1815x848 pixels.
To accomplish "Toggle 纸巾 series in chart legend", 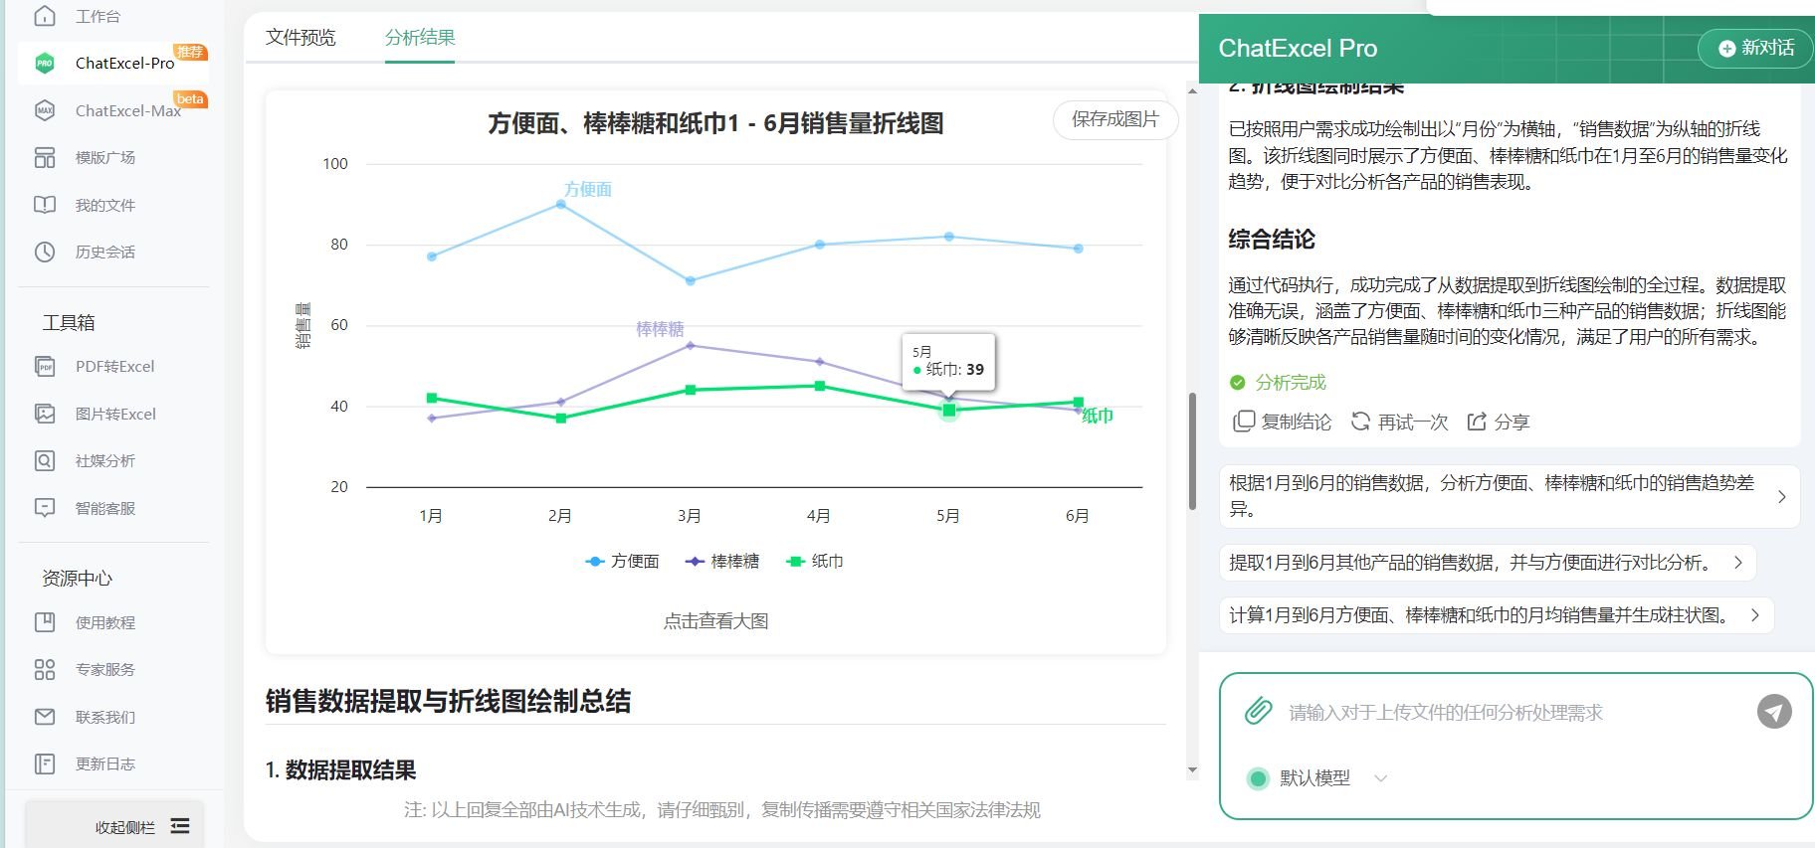I will pyautogui.click(x=815, y=562).
